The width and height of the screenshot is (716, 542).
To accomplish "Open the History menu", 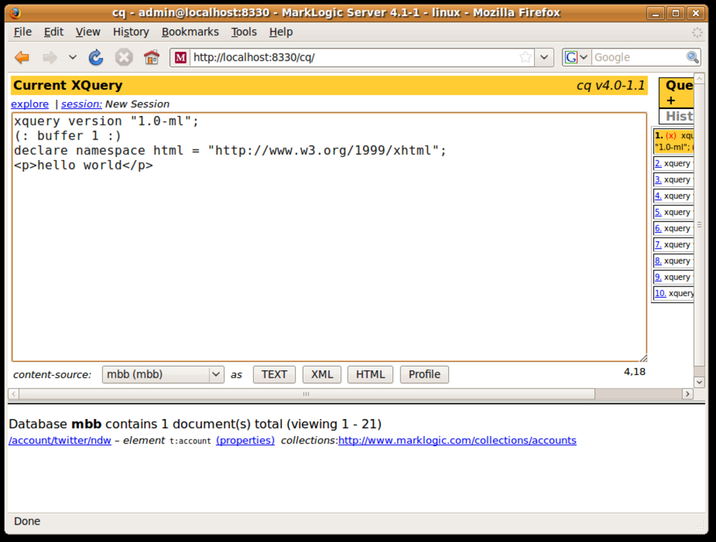I will coord(131,32).
